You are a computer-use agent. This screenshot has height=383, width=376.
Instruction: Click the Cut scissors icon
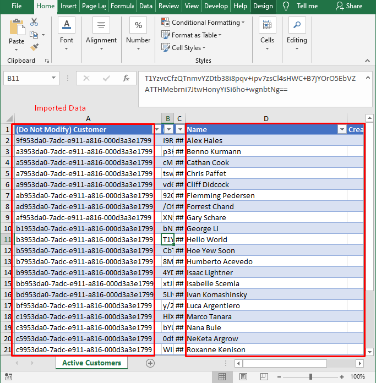point(34,22)
